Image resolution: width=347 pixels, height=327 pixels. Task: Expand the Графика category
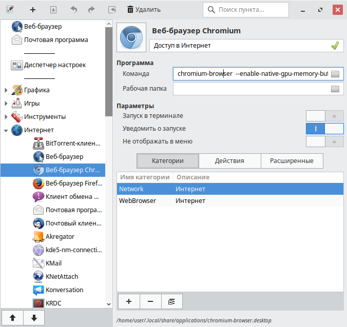pos(6,90)
